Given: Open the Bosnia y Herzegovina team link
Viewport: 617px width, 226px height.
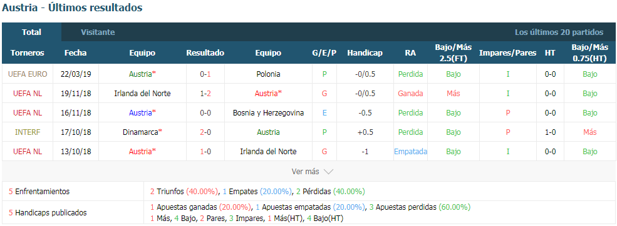Looking at the screenshot, I should pos(268,112).
